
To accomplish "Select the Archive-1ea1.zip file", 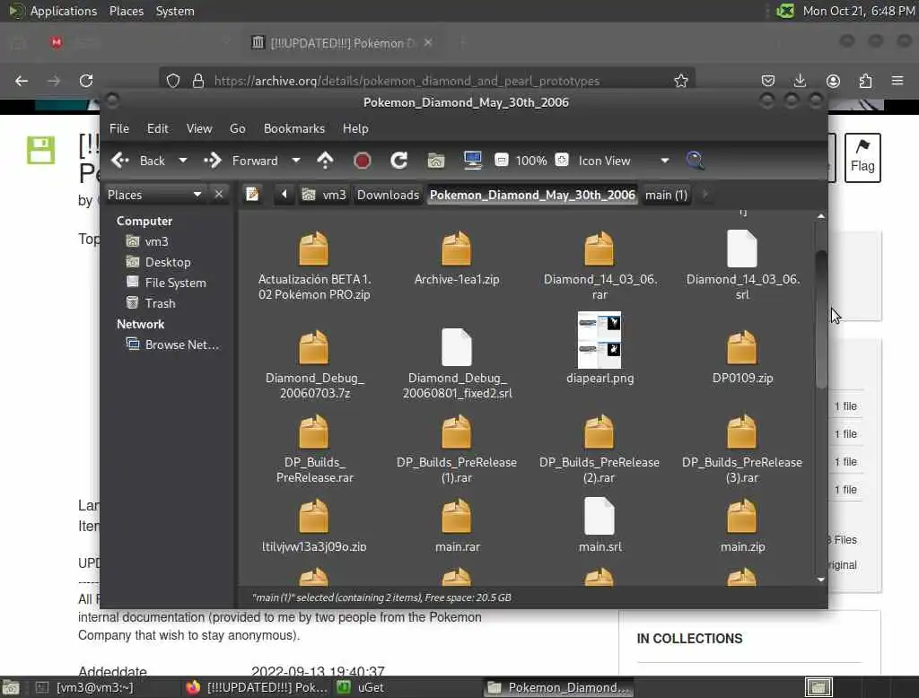I will click(x=457, y=258).
